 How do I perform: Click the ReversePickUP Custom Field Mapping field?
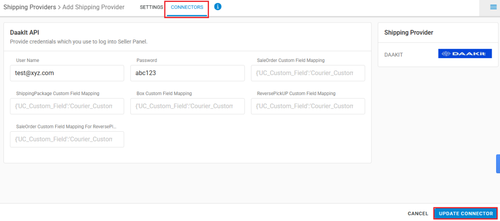click(308, 106)
